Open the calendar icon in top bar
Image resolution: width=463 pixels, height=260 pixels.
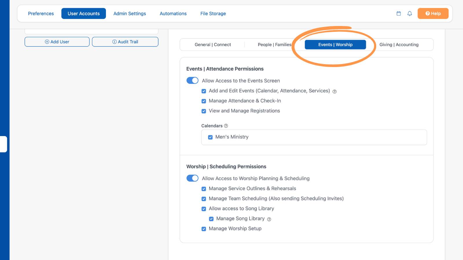[x=398, y=14]
